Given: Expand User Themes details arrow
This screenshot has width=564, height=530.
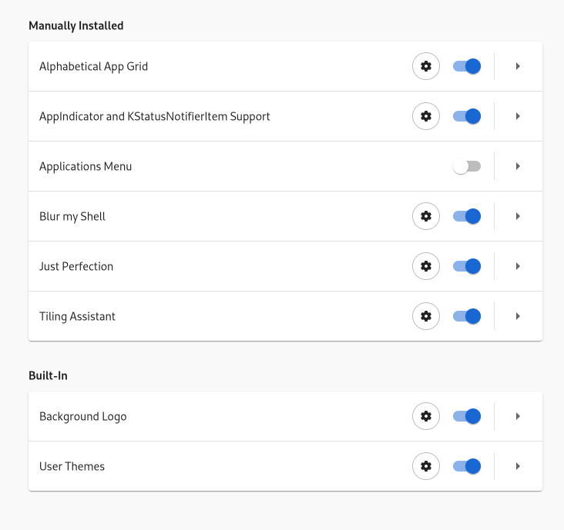Looking at the screenshot, I should (x=518, y=466).
